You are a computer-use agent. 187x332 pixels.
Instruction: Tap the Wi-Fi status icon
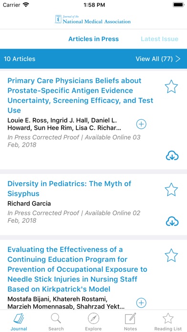coord(26,5)
